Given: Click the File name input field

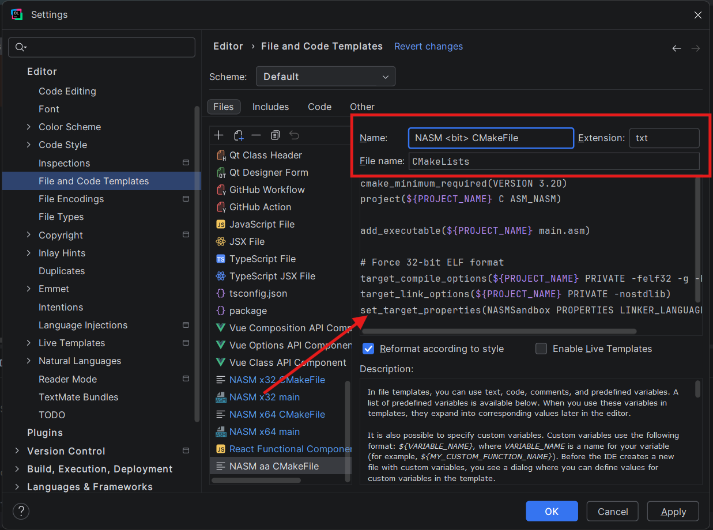Looking at the screenshot, I should (554, 161).
